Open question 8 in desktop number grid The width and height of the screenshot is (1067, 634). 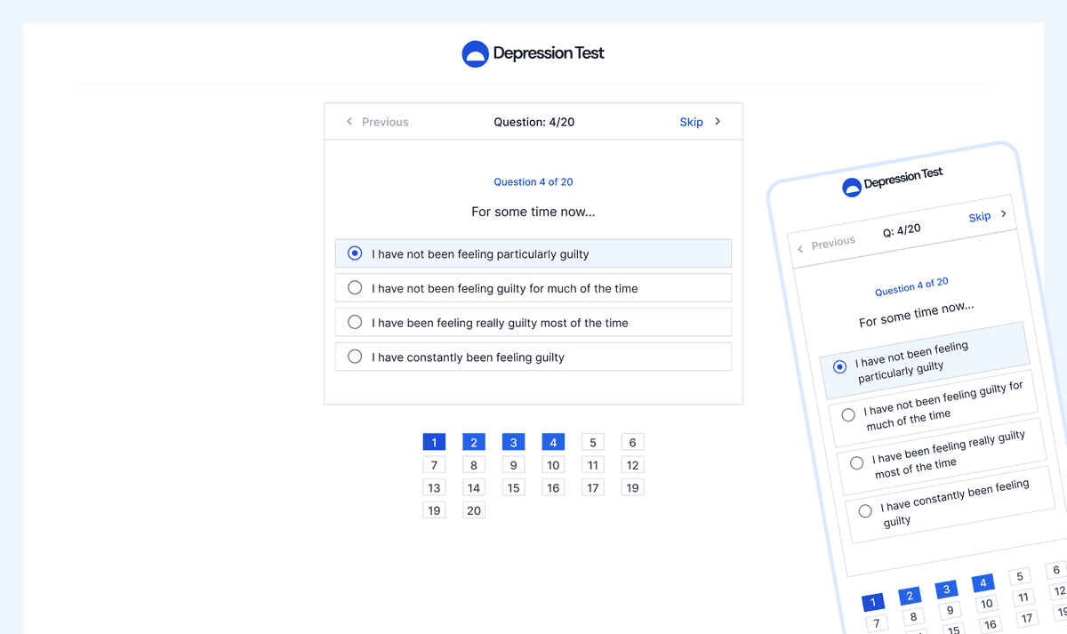click(474, 464)
